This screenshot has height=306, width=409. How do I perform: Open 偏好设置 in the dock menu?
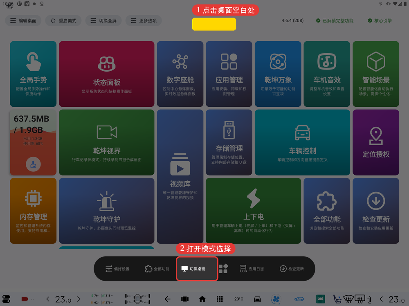[x=117, y=269]
